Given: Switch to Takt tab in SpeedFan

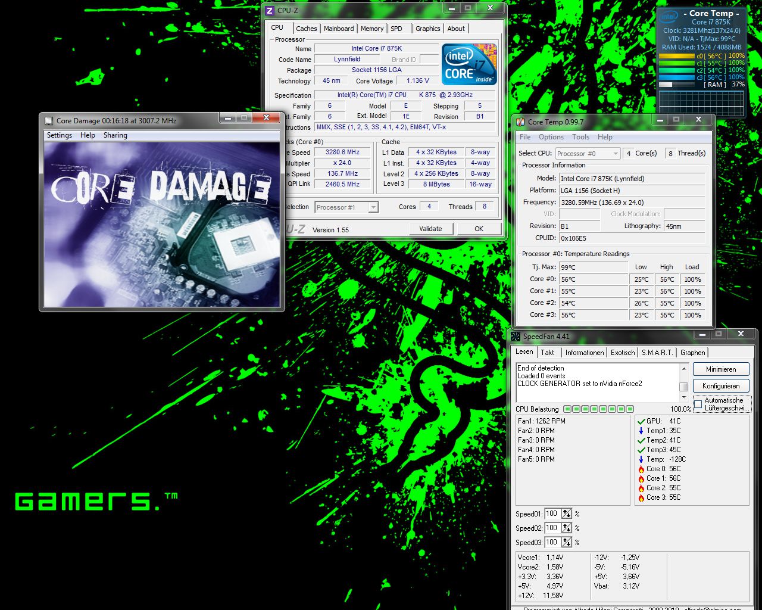Looking at the screenshot, I should coord(548,353).
